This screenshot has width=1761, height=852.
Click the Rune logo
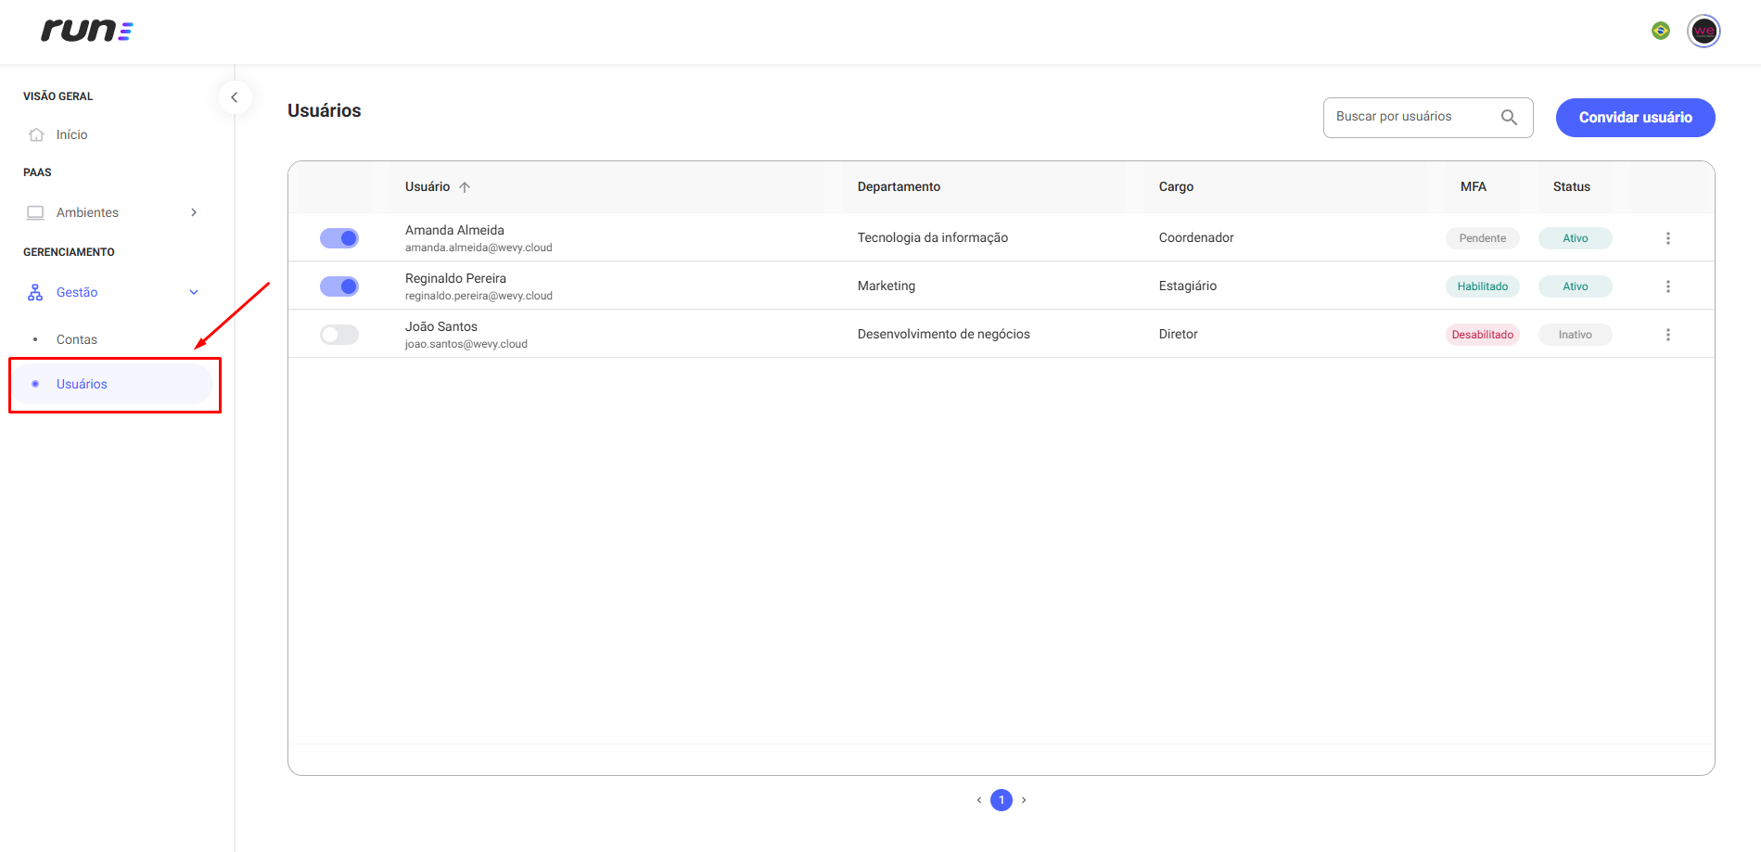[87, 31]
